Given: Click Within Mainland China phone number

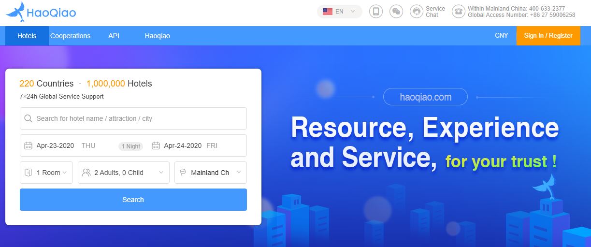Looking at the screenshot, I should pyautogui.click(x=516, y=9).
